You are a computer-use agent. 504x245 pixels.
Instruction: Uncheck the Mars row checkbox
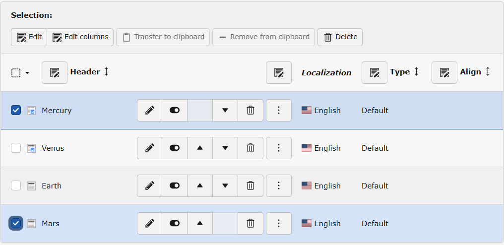point(16,223)
